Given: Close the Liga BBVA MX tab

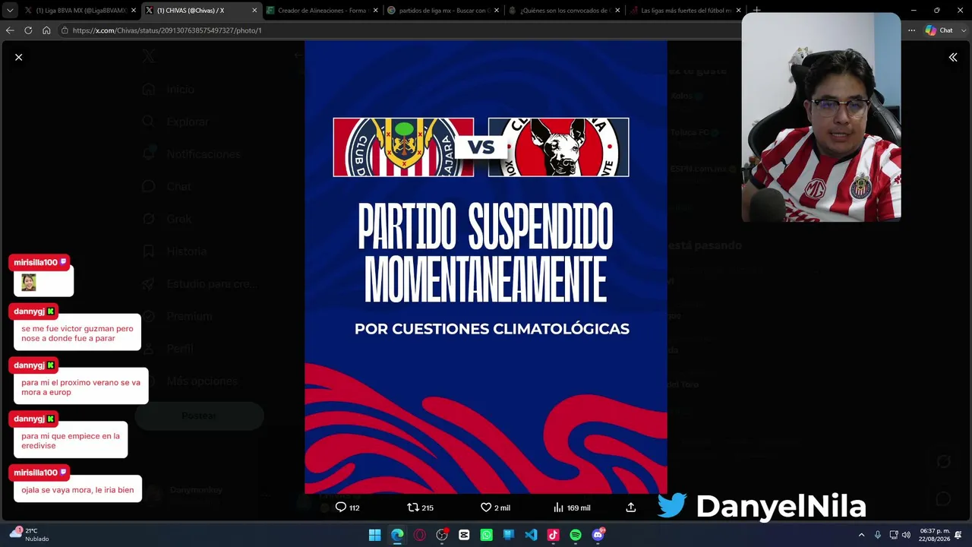Looking at the screenshot, I should point(134,11).
